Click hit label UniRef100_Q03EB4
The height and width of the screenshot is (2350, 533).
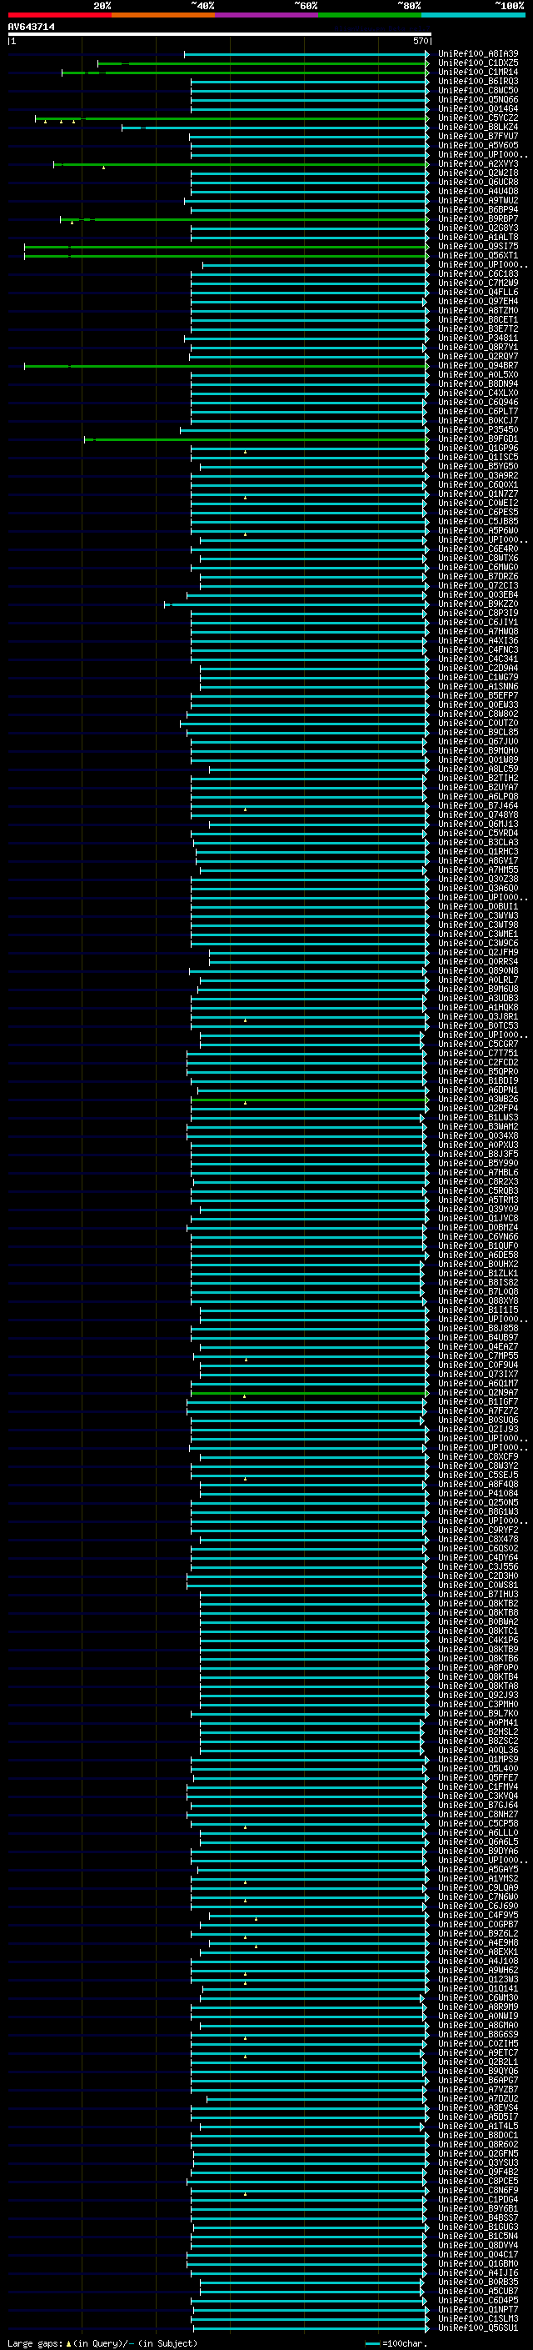(x=477, y=595)
